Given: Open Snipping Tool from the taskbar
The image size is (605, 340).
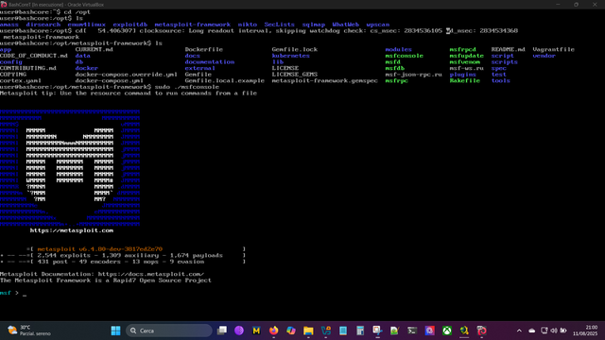Looking at the screenshot, I should [377, 331].
